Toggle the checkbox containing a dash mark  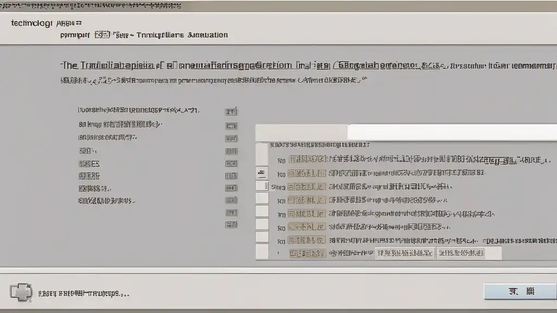(x=262, y=173)
